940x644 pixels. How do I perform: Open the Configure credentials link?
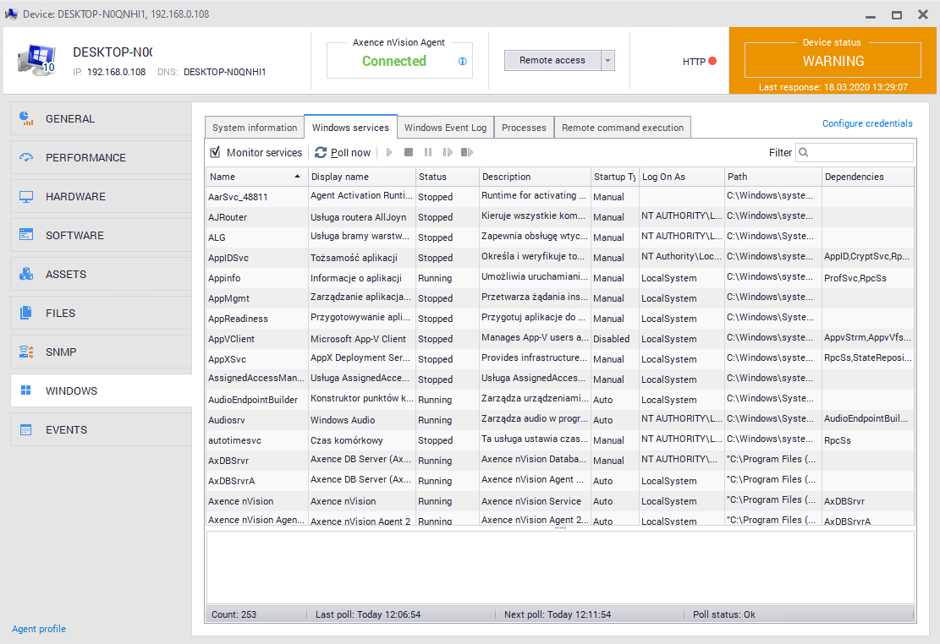867,123
